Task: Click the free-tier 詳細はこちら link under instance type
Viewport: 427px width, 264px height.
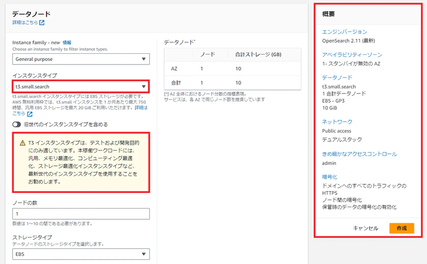Action: coord(141,108)
